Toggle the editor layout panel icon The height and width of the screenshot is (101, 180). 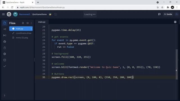point(175,22)
